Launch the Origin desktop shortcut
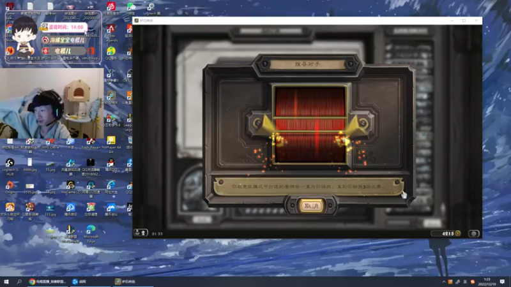 click(10, 188)
